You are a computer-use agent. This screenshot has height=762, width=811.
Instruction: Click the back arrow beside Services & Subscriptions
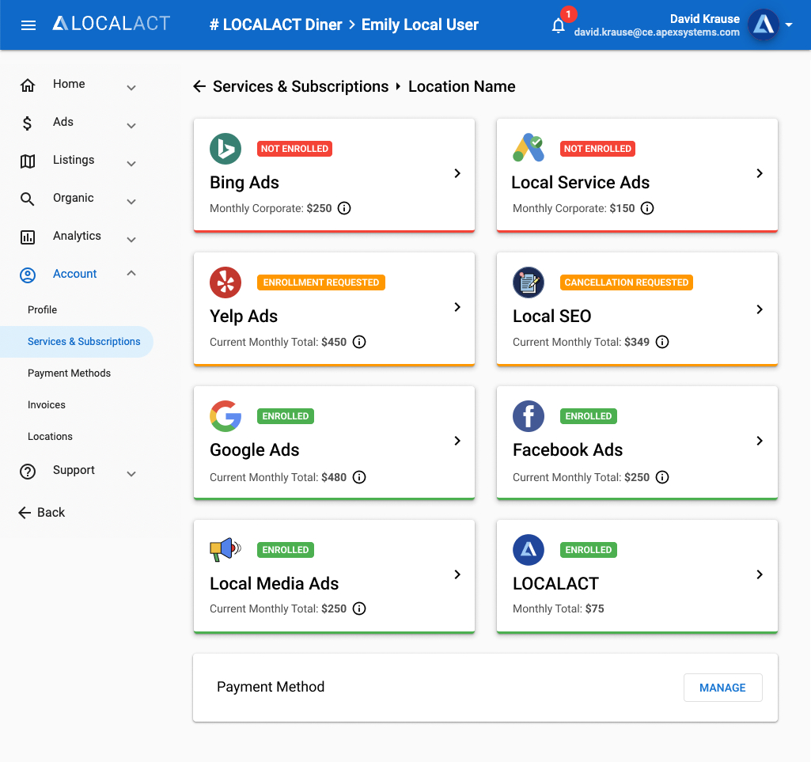tap(199, 86)
